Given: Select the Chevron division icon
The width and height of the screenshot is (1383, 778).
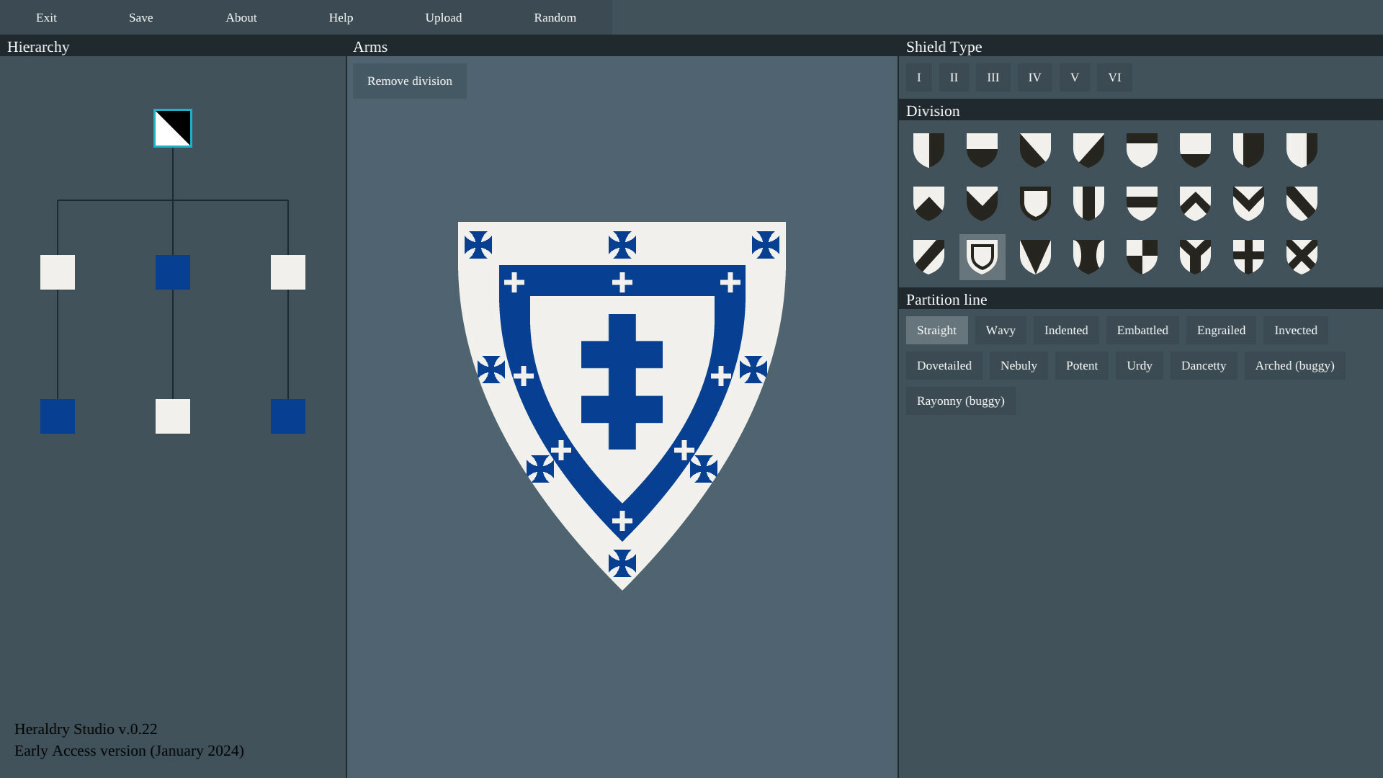Looking at the screenshot, I should (x=1195, y=203).
